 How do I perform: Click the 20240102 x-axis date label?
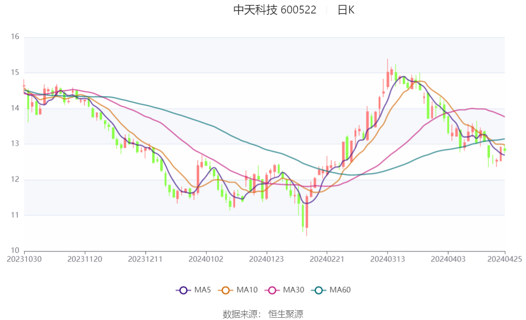click(206, 259)
